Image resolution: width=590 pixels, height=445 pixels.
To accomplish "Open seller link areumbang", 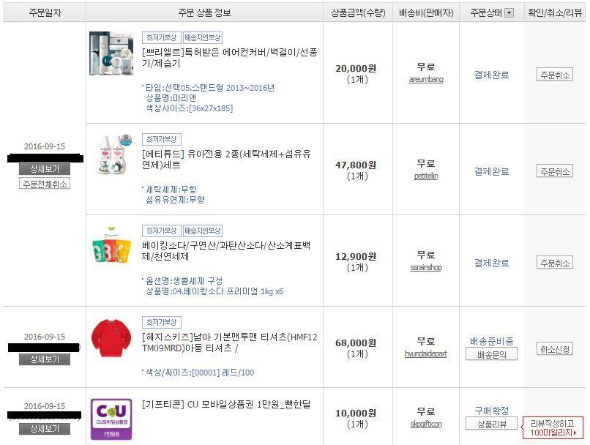I will click(x=426, y=79).
